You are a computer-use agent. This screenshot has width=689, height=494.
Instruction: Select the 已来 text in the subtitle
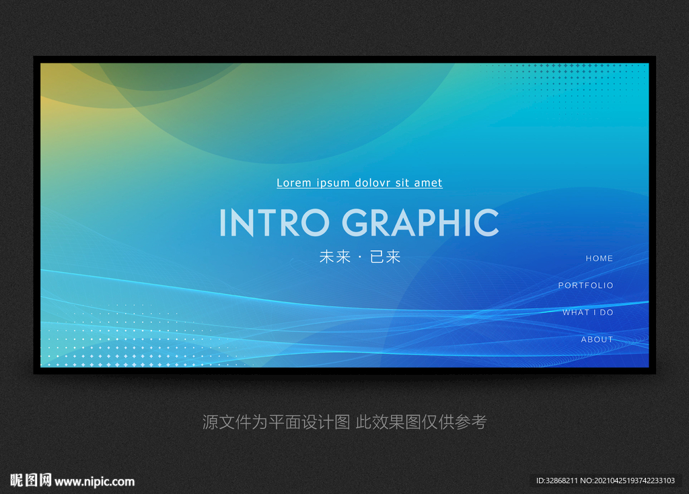point(385,256)
